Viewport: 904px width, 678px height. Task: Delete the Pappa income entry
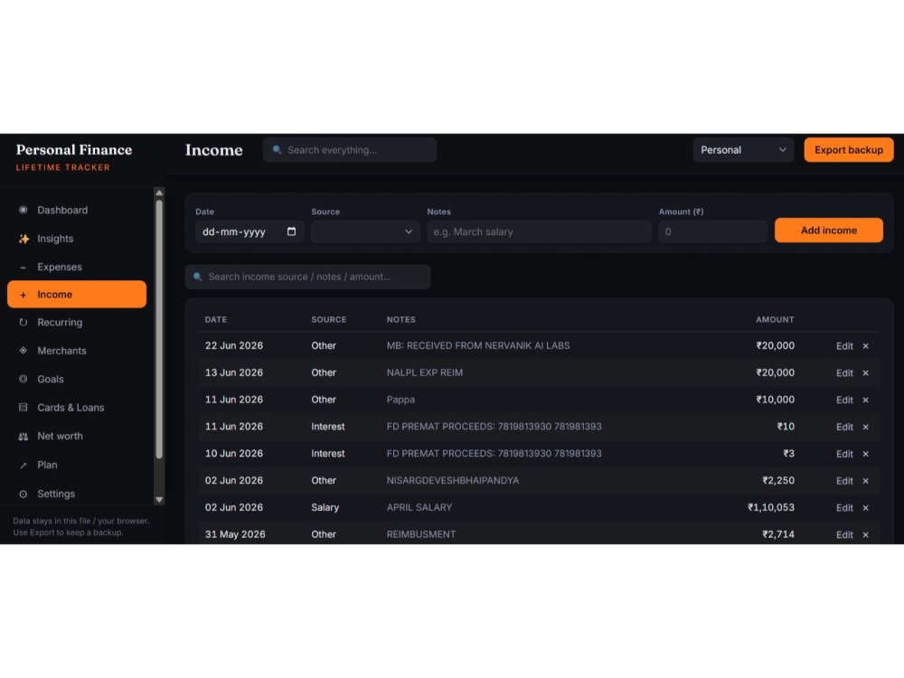(x=865, y=400)
